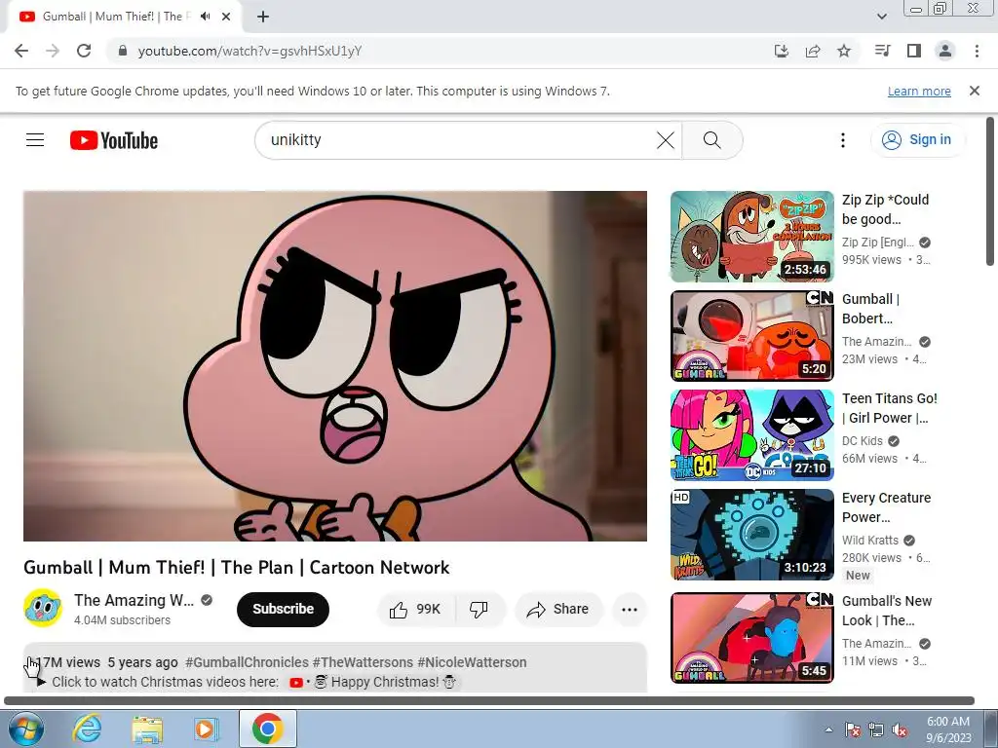This screenshot has width=998, height=748.
Task: Open the YouTube hamburger guide menu
Action: [35, 140]
